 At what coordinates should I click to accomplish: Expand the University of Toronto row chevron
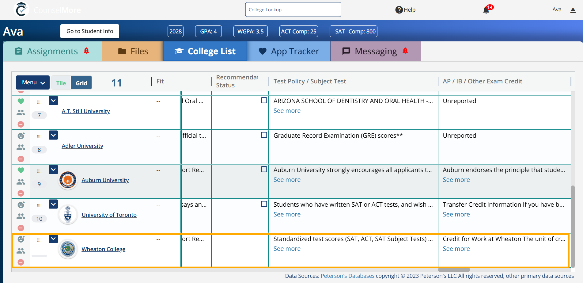53,204
